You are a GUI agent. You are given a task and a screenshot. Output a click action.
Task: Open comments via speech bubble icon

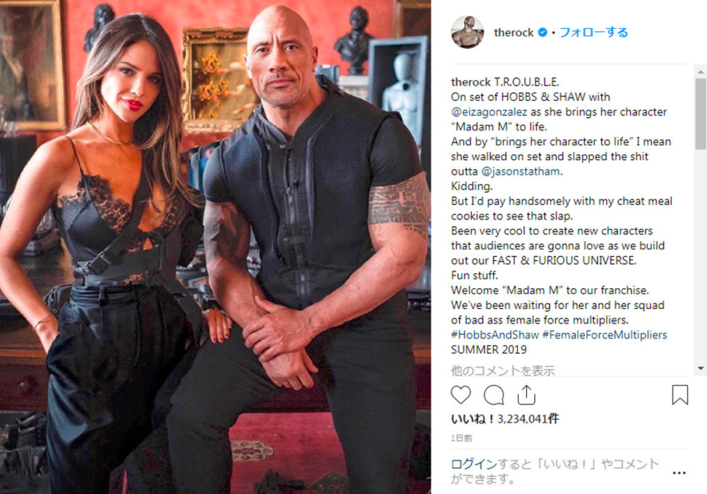click(494, 395)
